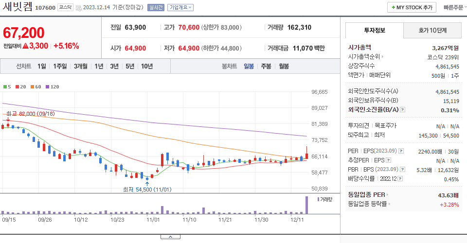The image size is (467, 243).
Task: Click the current price 67,200
Action: pos(24,33)
